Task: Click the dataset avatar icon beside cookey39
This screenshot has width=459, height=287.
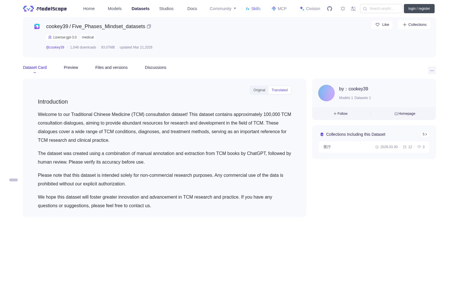Action: (x=37, y=26)
